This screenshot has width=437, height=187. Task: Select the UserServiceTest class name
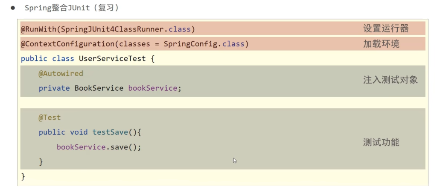point(112,59)
